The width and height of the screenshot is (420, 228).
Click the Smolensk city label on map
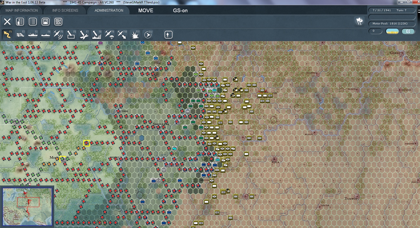coord(161,124)
